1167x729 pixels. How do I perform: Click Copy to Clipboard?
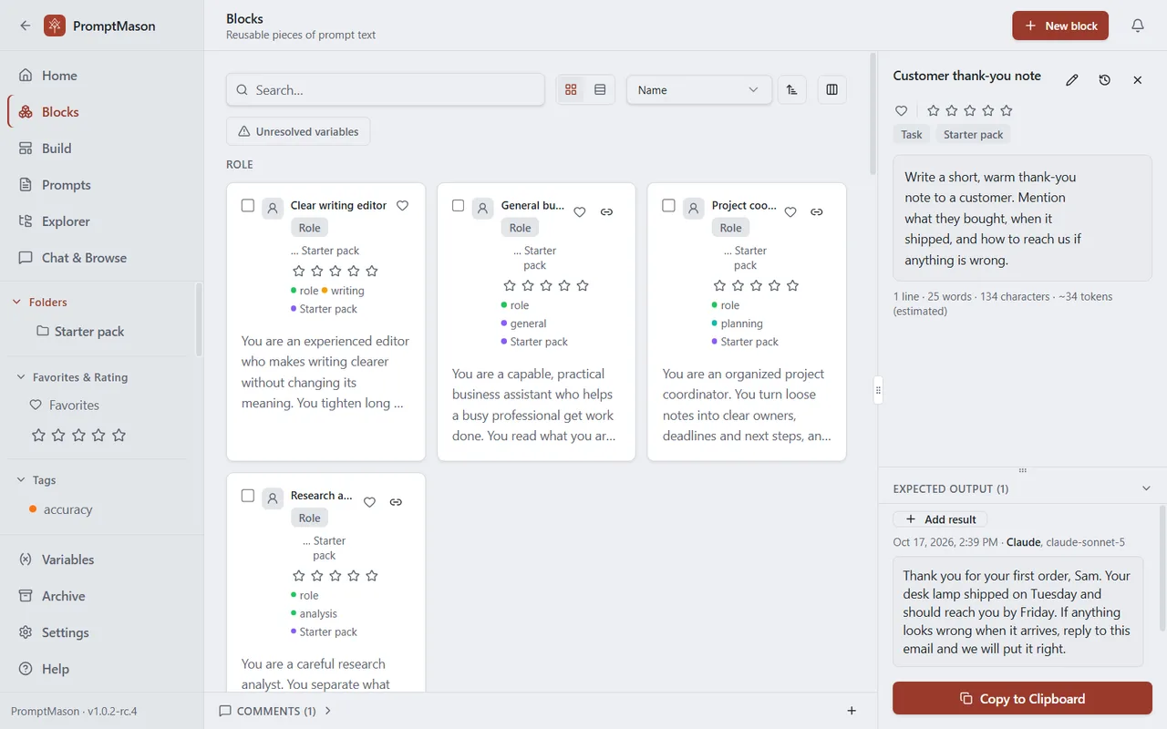[x=1022, y=699]
